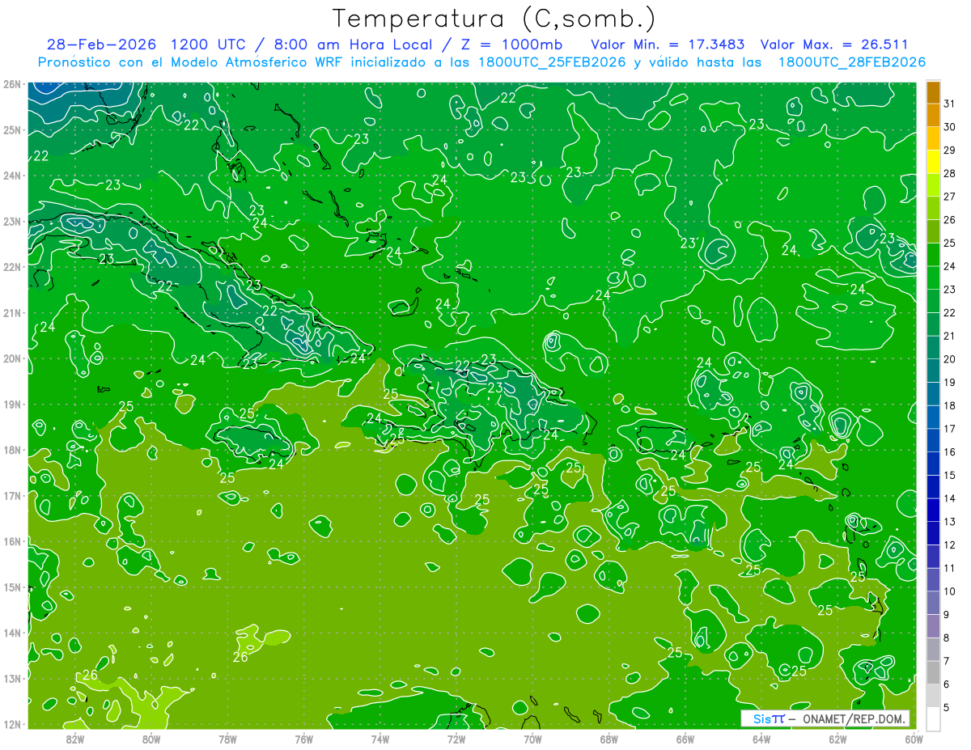The image size is (971, 750).
Task: Click the '8:00 am Hora Local' text
Action: click(x=353, y=44)
